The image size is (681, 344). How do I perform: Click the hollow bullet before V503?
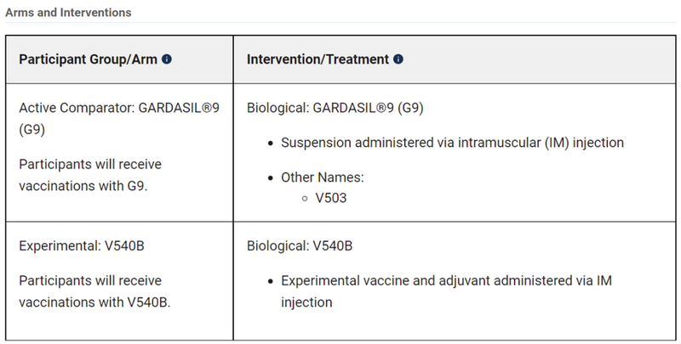[x=305, y=197]
